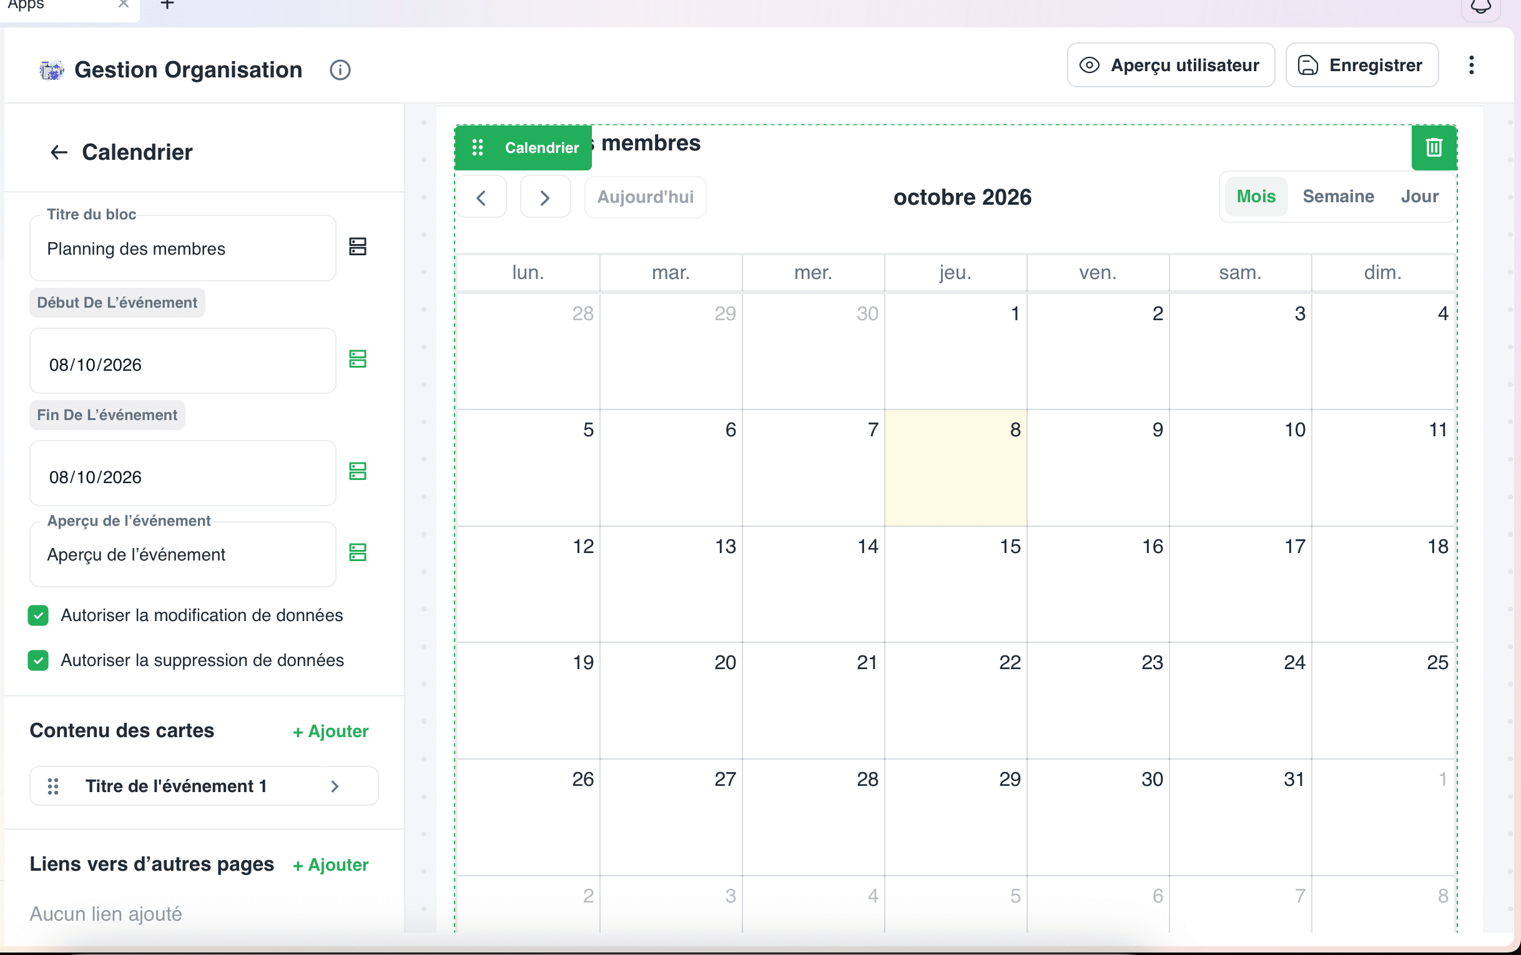The width and height of the screenshot is (1521, 955).
Task: Click the notification bell icon
Action: coord(1480,7)
